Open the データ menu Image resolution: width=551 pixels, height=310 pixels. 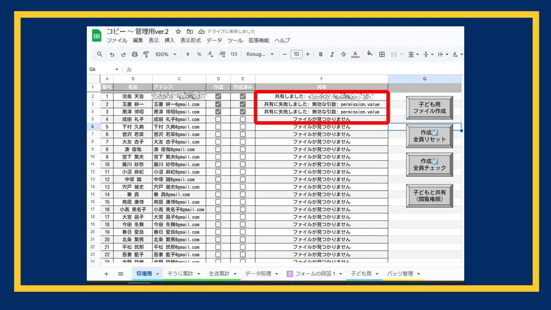(214, 40)
